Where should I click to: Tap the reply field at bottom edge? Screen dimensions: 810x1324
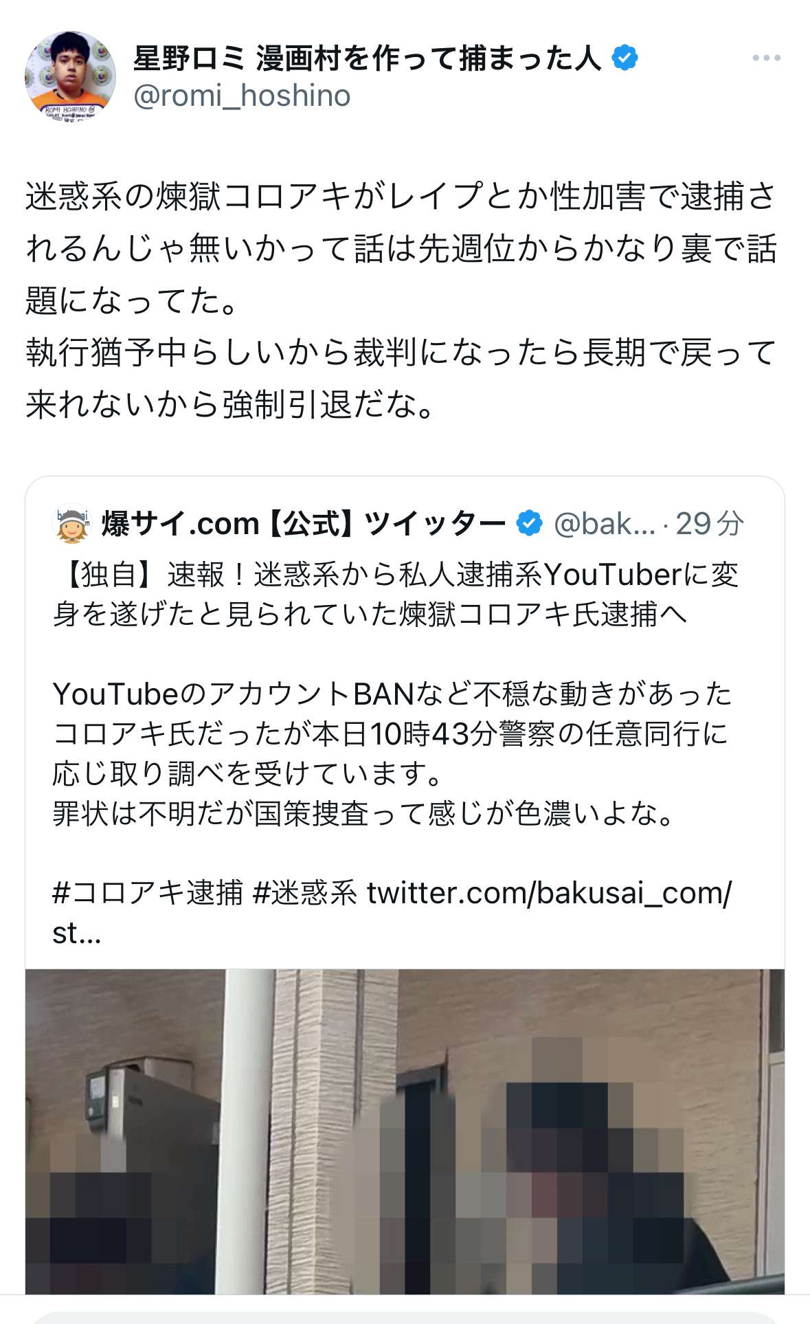405,1316
